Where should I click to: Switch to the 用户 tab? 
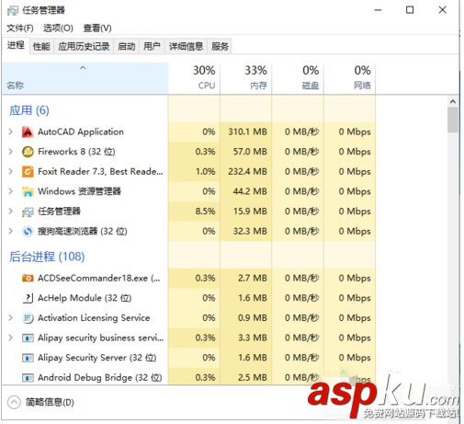[152, 47]
